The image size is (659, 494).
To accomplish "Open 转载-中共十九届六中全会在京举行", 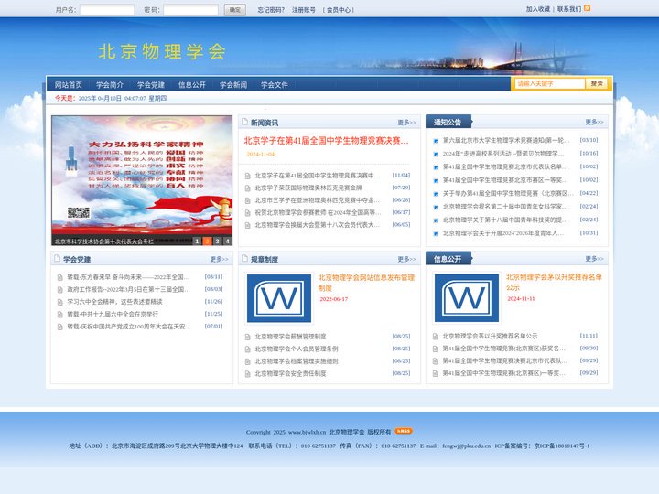I will [x=113, y=314].
